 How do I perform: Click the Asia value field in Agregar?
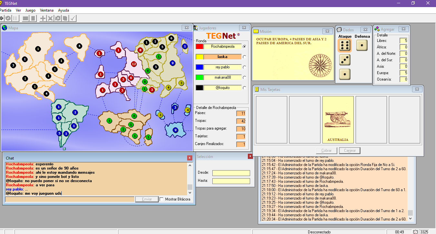point(403,66)
